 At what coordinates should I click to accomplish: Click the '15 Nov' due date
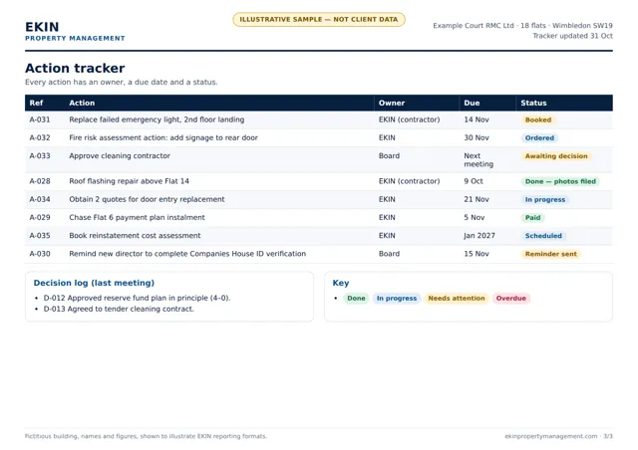tap(477, 254)
